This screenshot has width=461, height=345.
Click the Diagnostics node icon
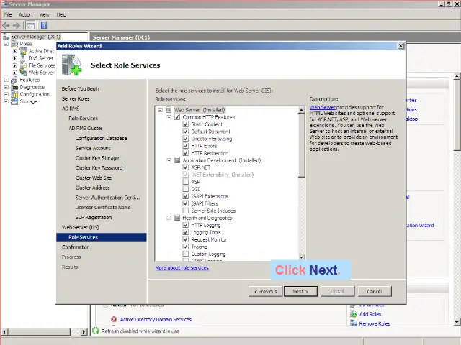[x=14, y=87]
